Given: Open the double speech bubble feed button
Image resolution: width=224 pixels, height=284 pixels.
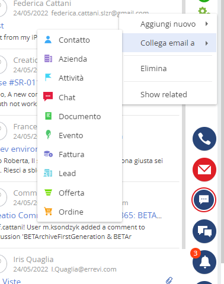Looking at the screenshot, I should (x=204, y=231).
